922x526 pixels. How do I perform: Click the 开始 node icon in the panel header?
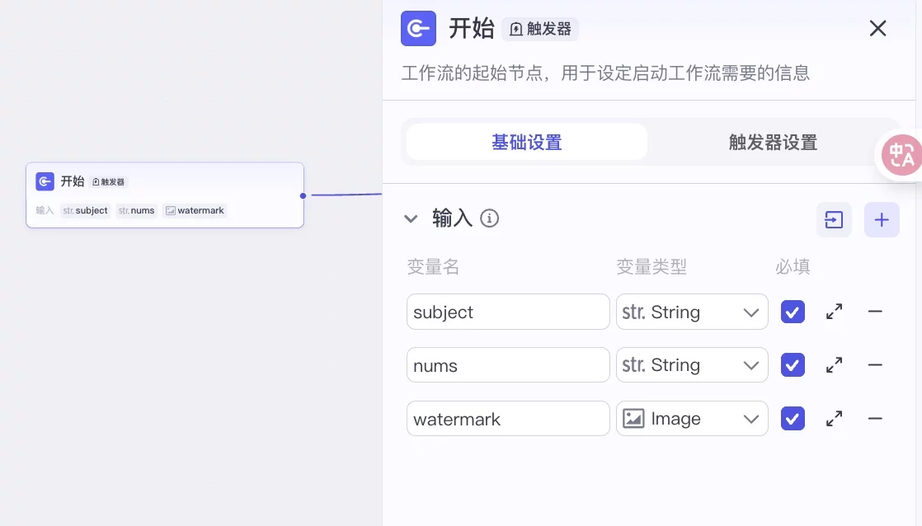[x=418, y=28]
